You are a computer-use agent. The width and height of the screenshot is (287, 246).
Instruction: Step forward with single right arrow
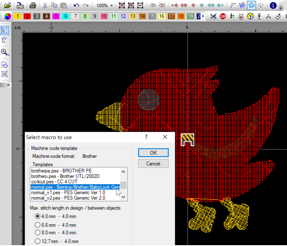click(202, 5)
